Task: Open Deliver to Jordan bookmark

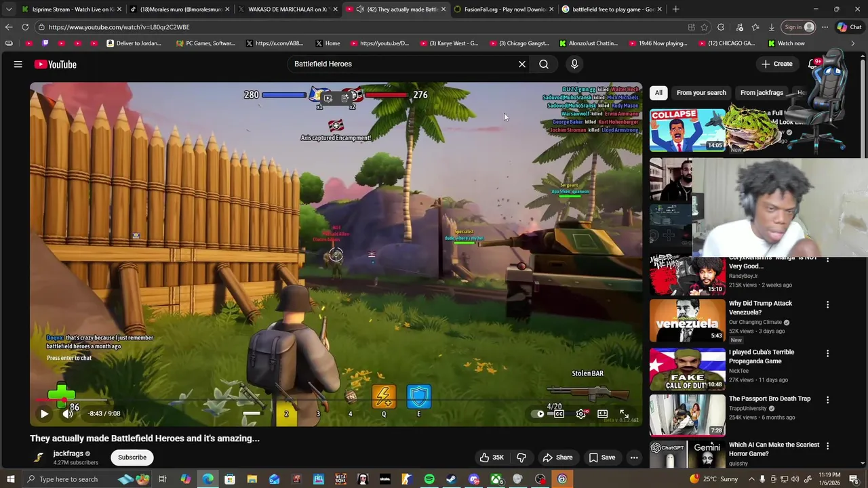Action: (134, 43)
